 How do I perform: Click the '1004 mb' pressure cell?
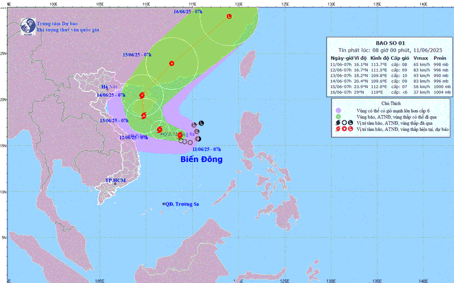point(442,92)
